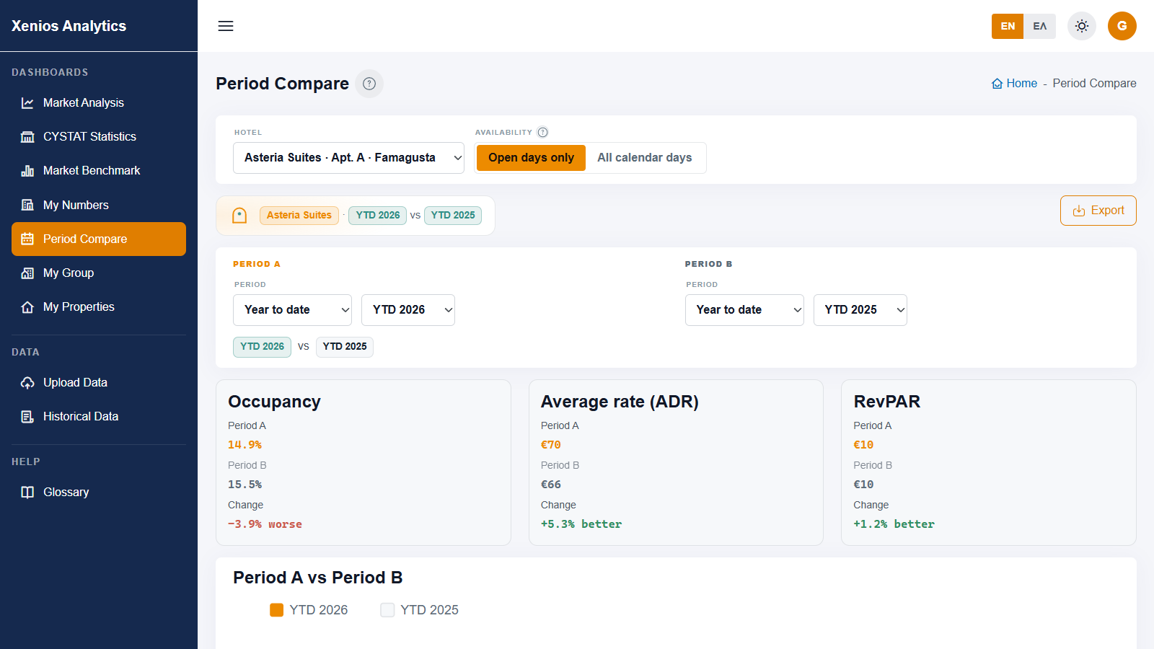Image resolution: width=1154 pixels, height=649 pixels.
Task: Open Upload Data page
Action: tap(99, 383)
